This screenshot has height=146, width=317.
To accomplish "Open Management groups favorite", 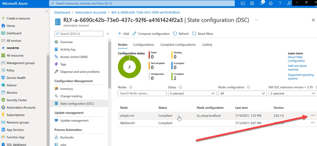I will 20,63.
